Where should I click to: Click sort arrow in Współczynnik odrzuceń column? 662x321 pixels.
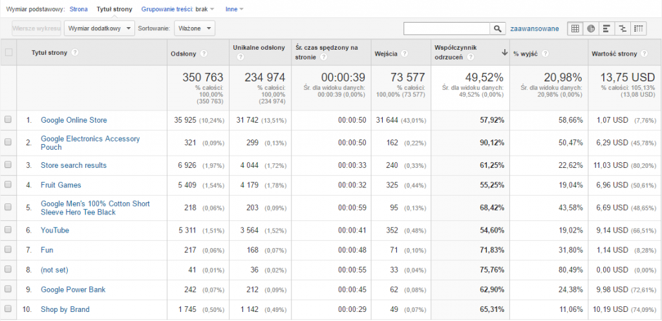coord(504,52)
